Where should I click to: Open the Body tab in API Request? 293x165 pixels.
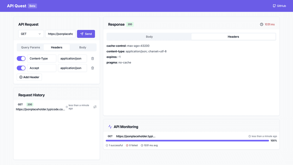[83, 47]
